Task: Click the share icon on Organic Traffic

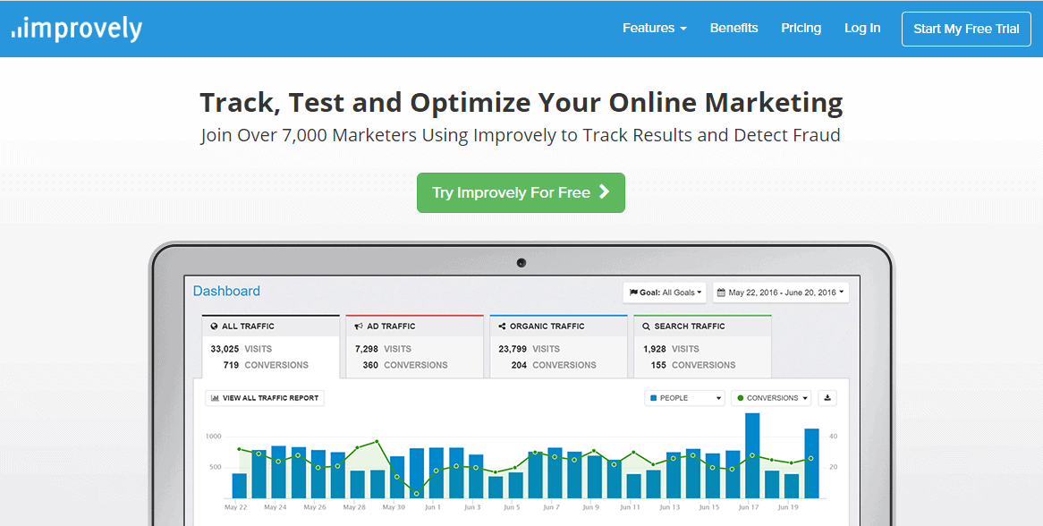Action: pyautogui.click(x=502, y=327)
